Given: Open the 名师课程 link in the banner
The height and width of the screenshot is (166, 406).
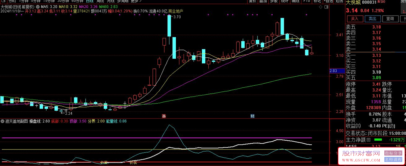Looking at the screenshot, I should point(393,159).
